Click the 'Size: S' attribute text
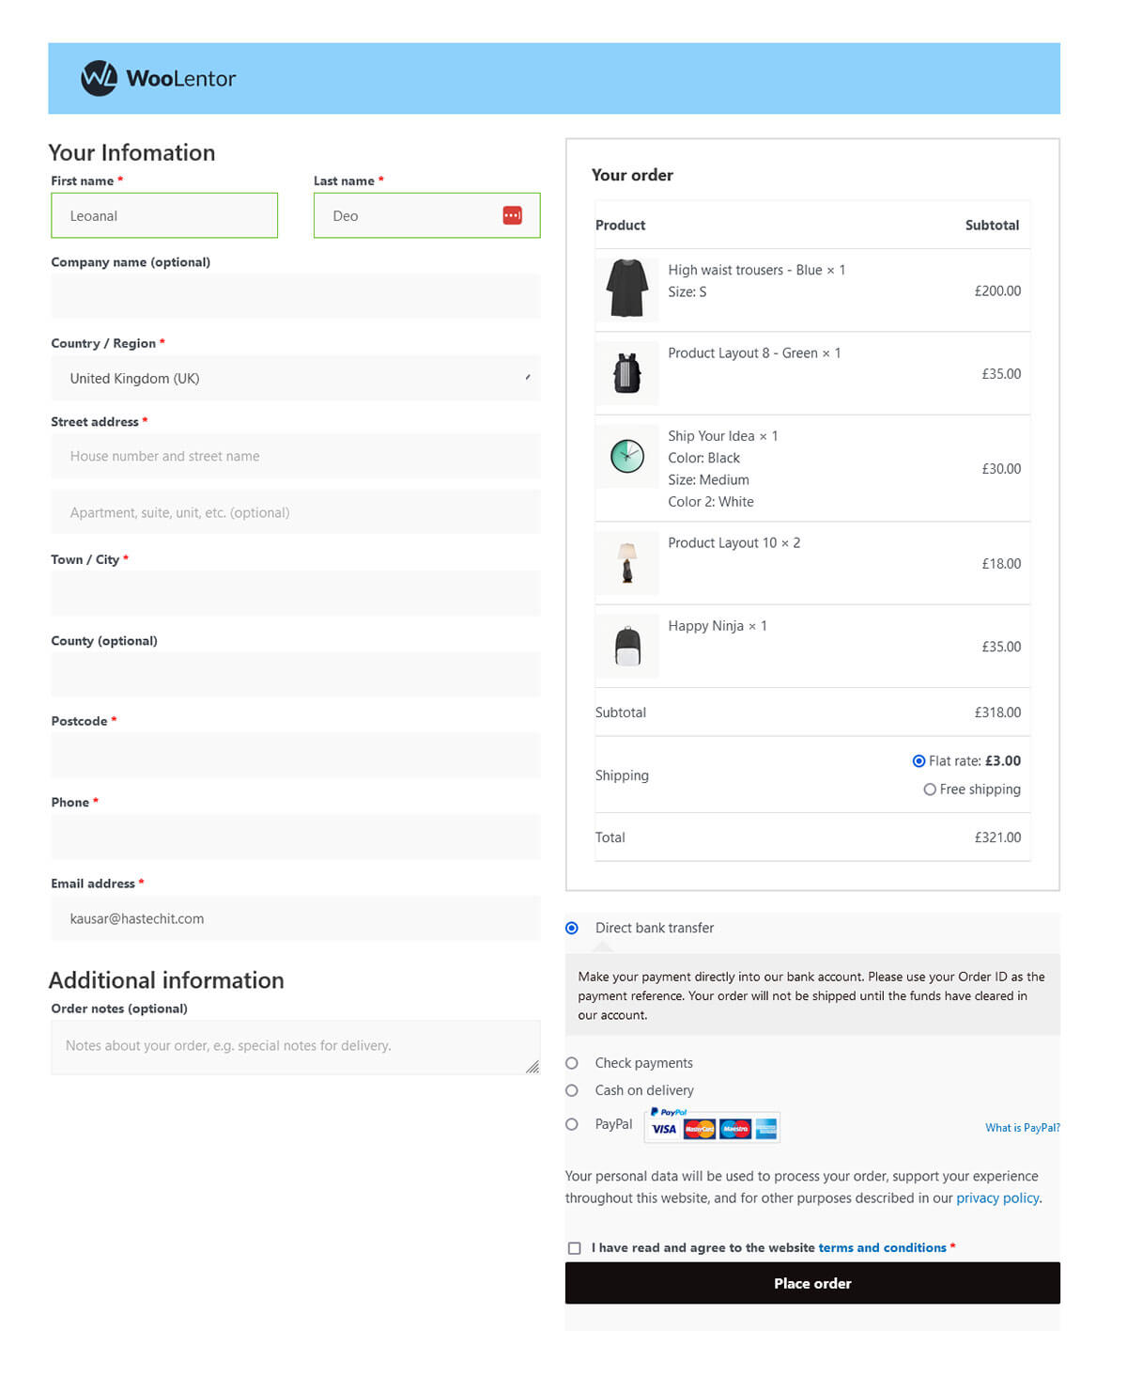1127x1377 pixels. point(687,292)
